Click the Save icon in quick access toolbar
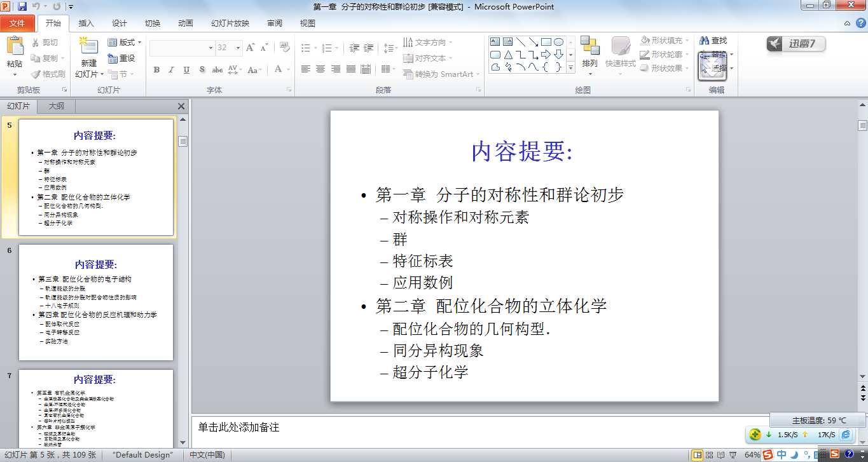Screen dimensions: 868x462 [23, 6]
